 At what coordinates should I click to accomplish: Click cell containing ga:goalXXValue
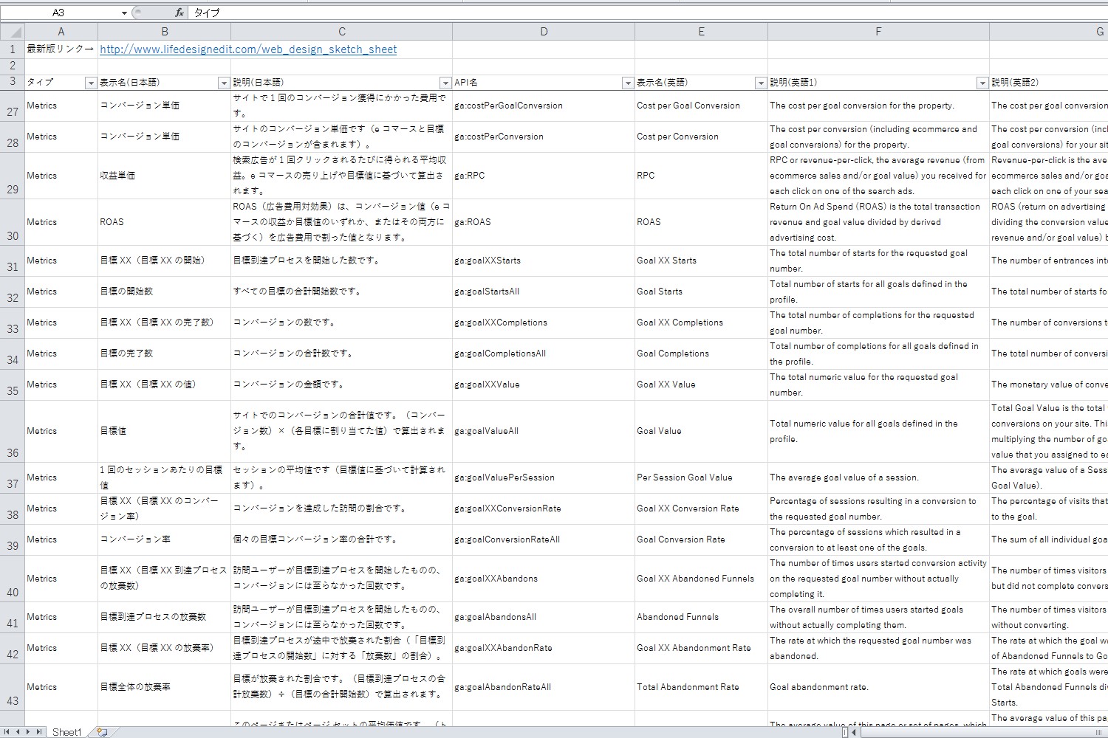(x=544, y=384)
